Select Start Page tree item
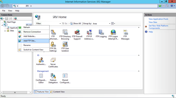The height and width of the screenshot is (98, 176). 11,22
